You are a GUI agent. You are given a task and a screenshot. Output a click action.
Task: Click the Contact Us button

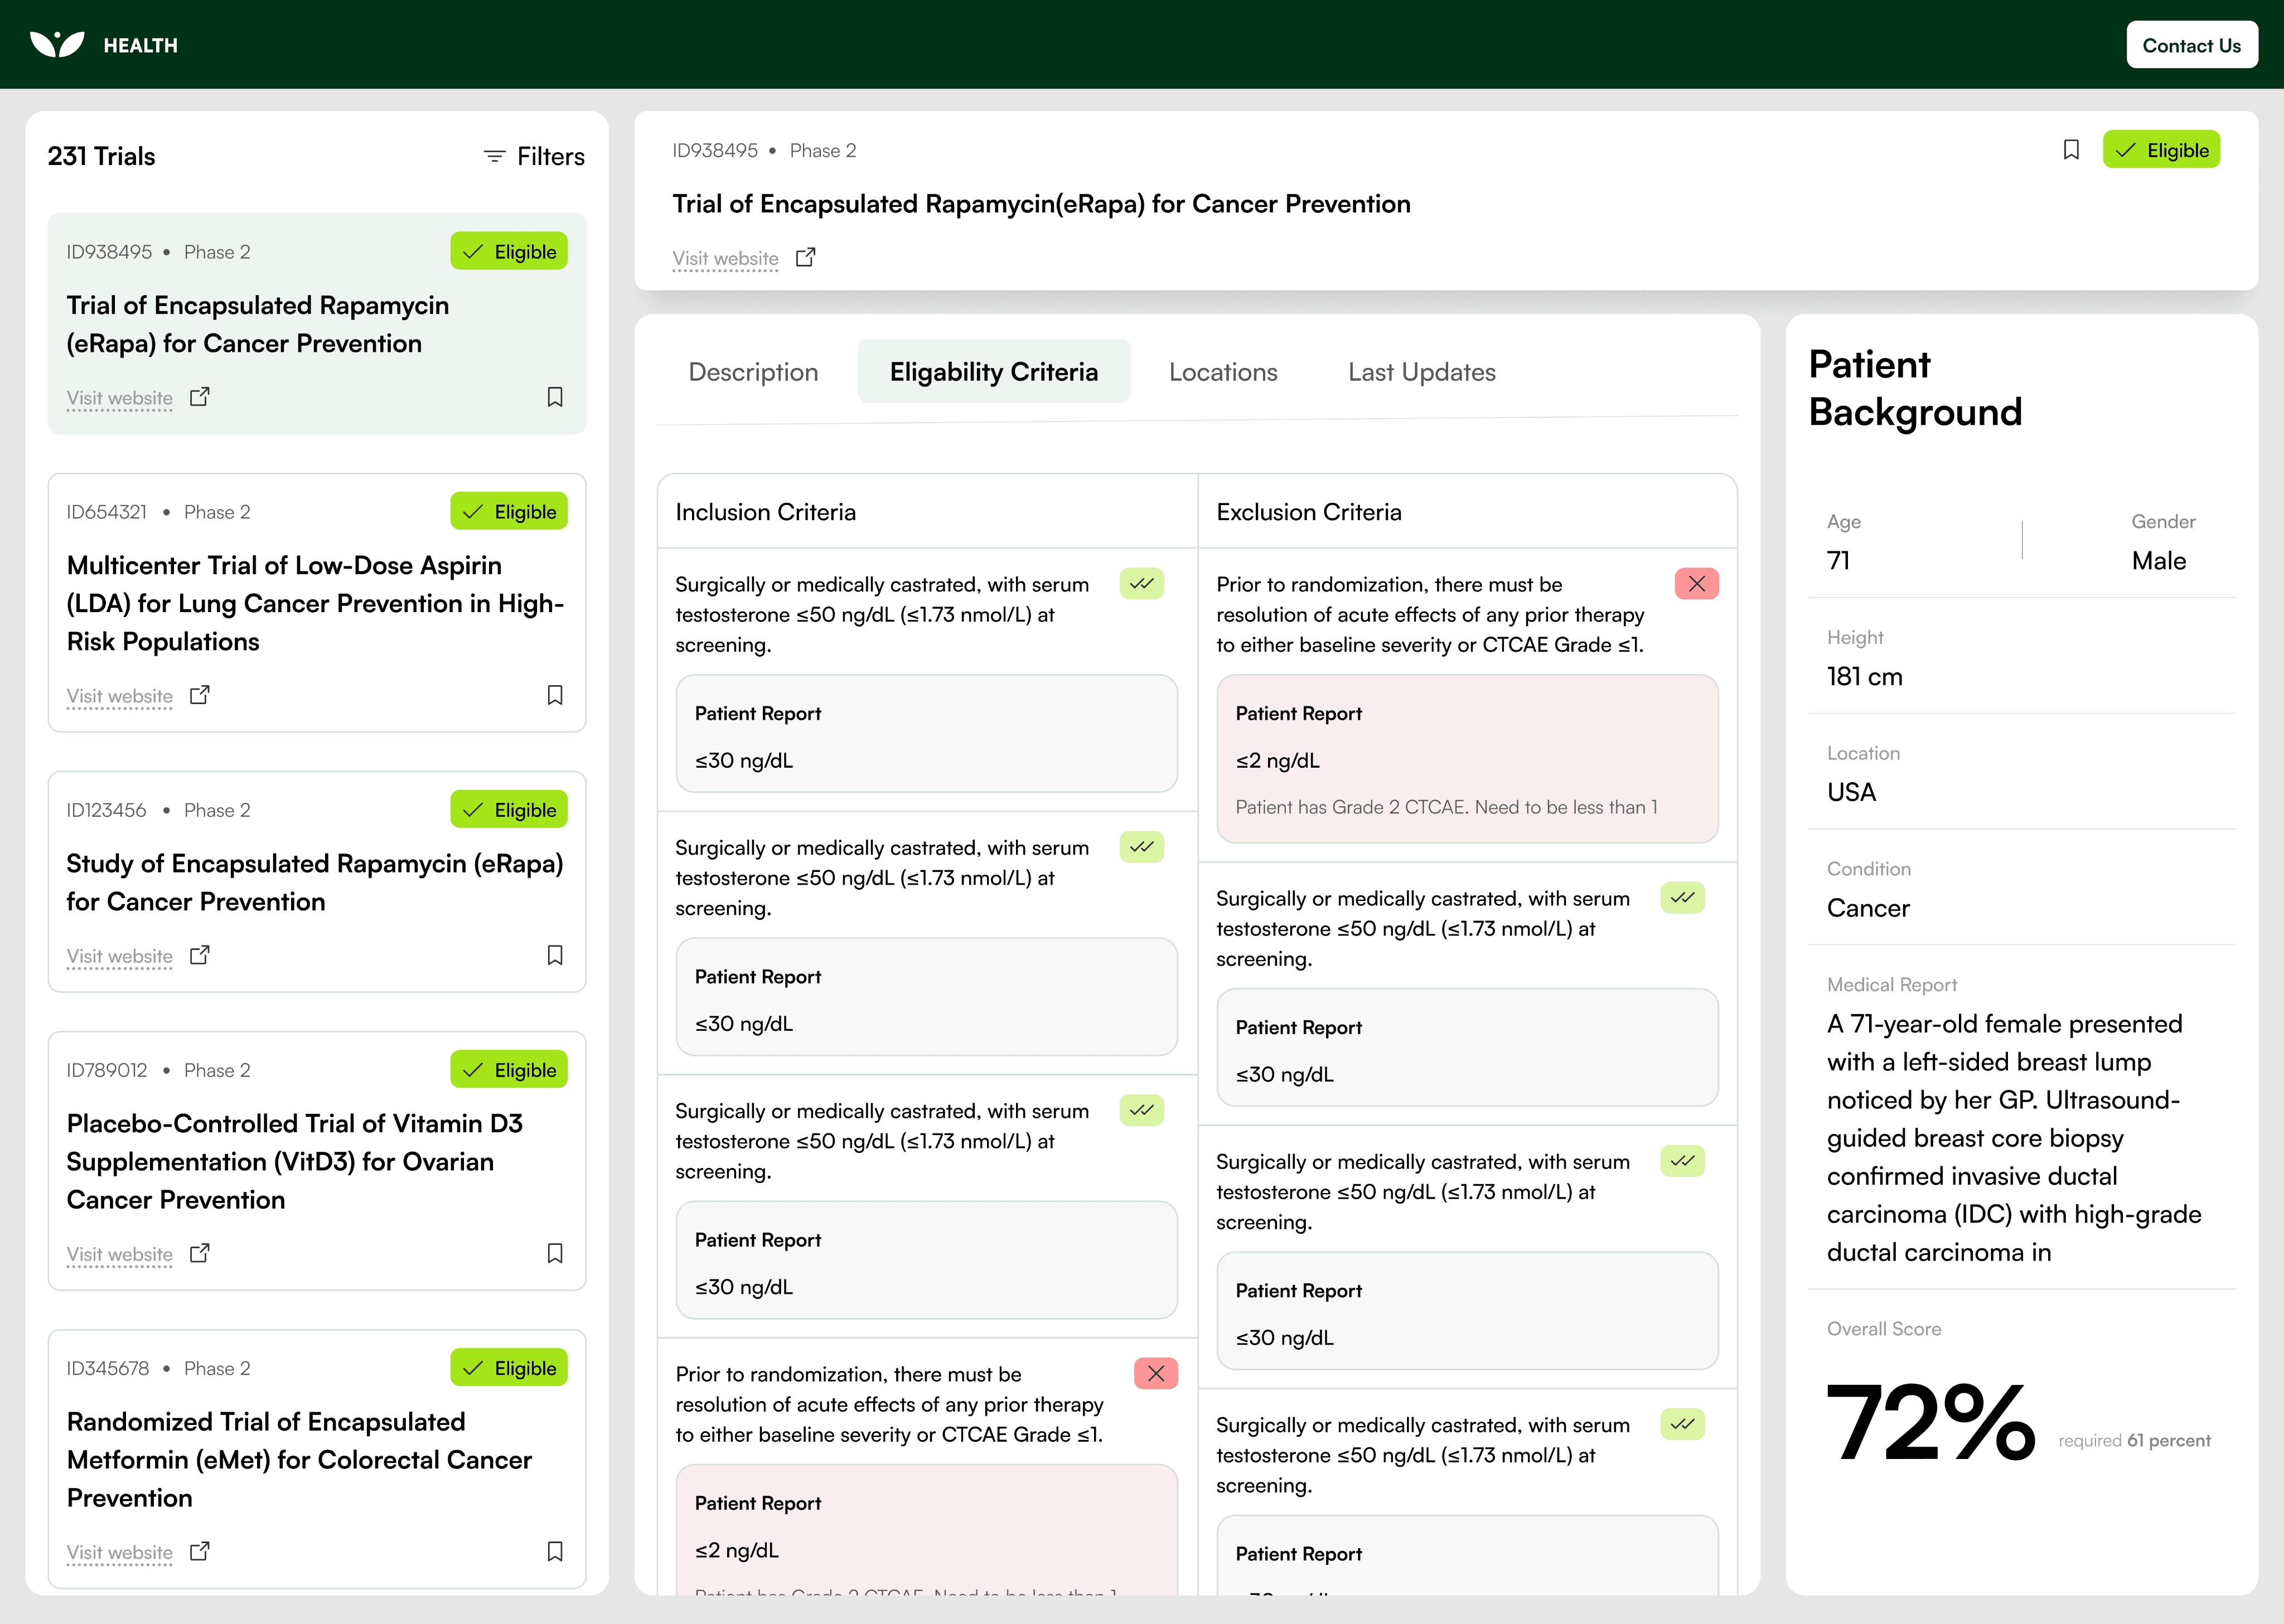[2191, 45]
